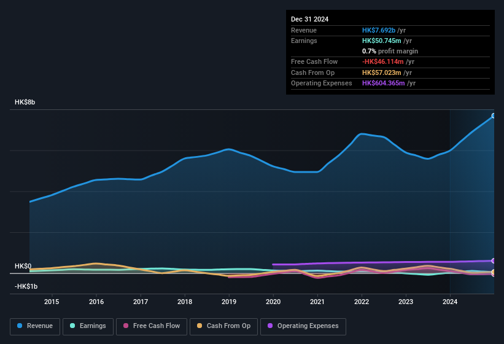Click the Cash From Op label in tooltip

click(312, 72)
